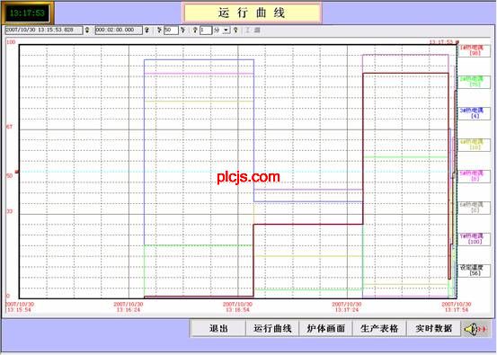Click the Y-axis label 50
Screen dimensions: 497x355
10,176
